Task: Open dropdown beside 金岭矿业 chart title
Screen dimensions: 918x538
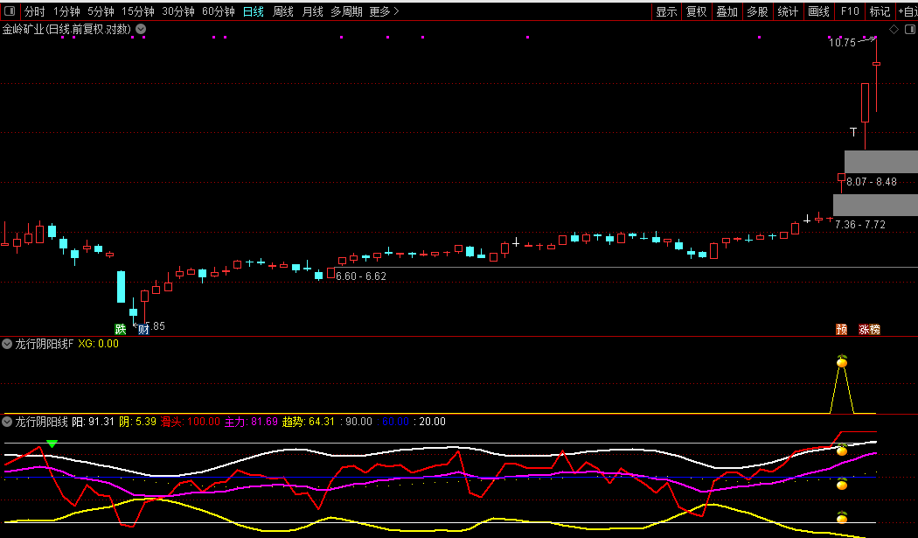Action: click(x=141, y=29)
